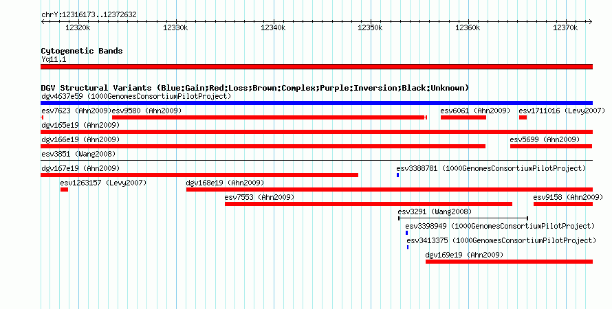The image size is (612, 309).
Task: Click the esv9580 (Ahn2009) variant label
Action: [x=146, y=111]
